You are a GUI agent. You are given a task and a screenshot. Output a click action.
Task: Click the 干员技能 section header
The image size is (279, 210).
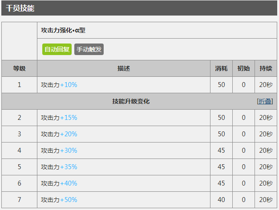point(20,8)
